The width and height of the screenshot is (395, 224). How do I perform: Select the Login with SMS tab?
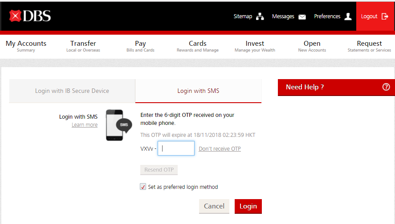tap(198, 91)
